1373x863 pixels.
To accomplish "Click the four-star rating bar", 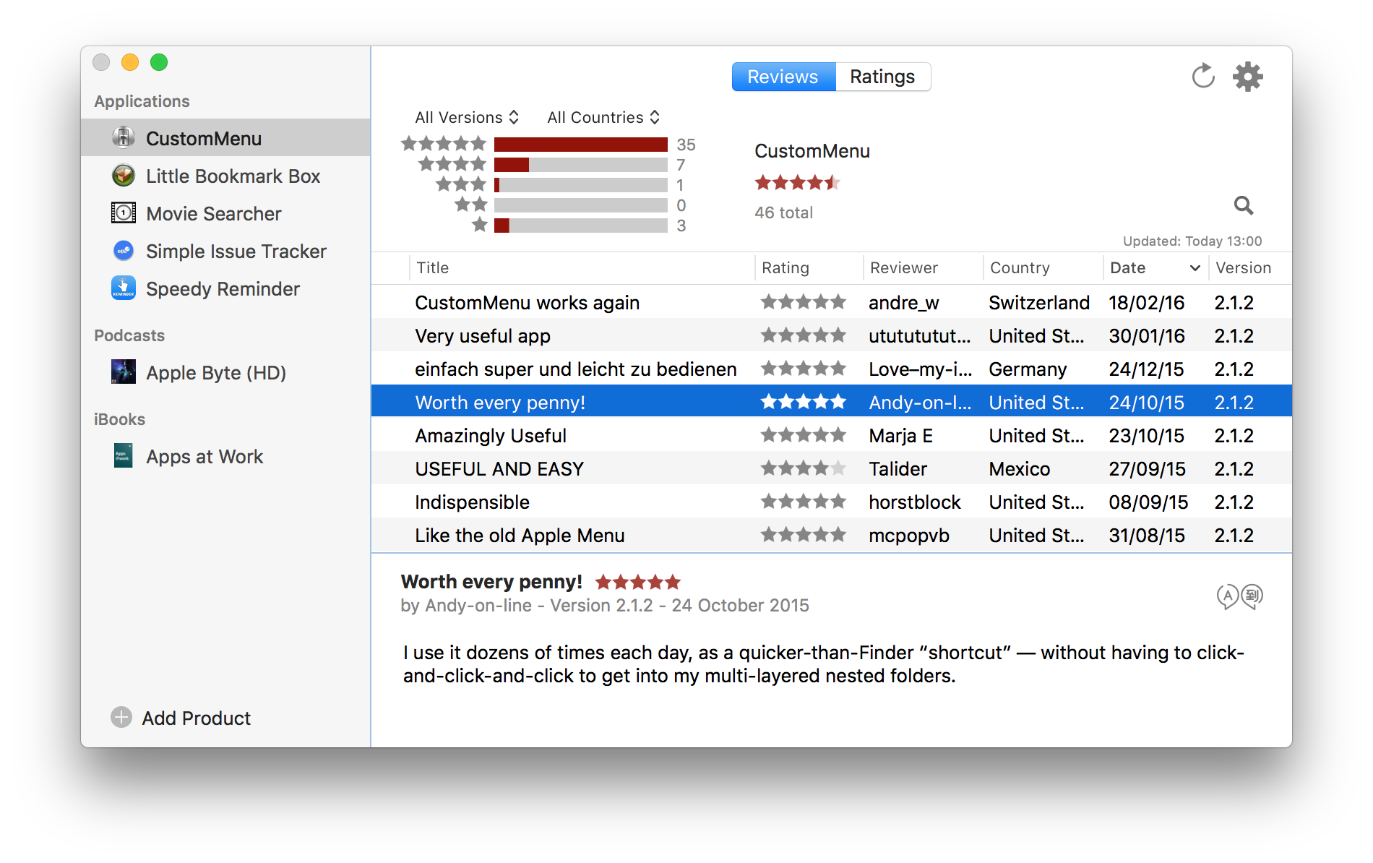I will click(580, 165).
